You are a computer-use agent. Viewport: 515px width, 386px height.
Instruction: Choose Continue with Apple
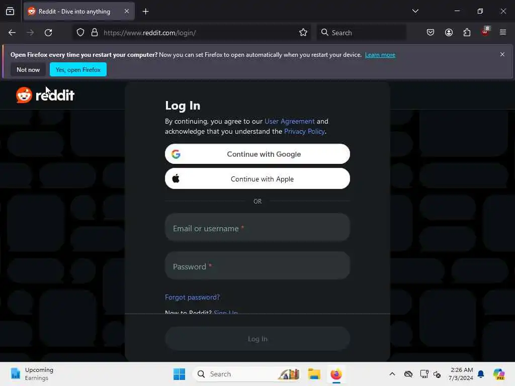(x=257, y=178)
